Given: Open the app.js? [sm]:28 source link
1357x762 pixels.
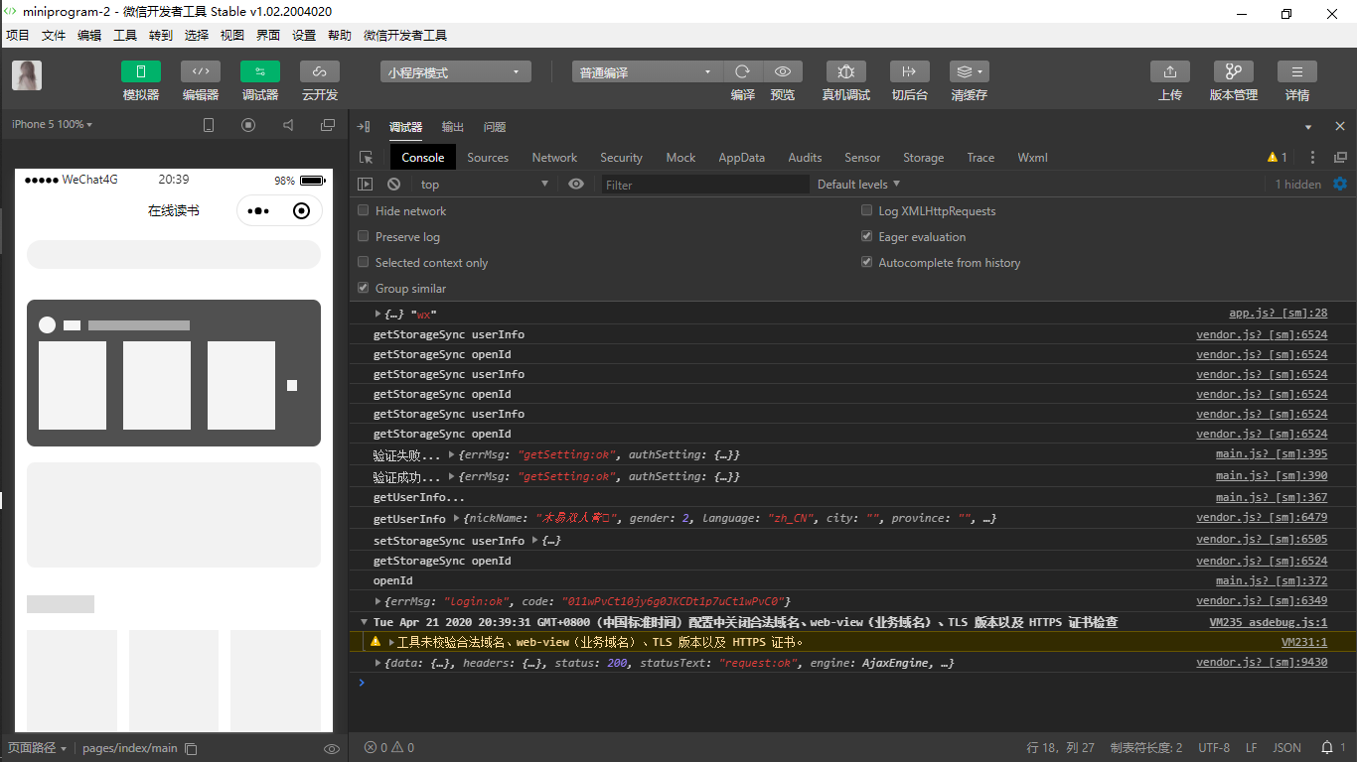Looking at the screenshot, I should pyautogui.click(x=1278, y=314).
